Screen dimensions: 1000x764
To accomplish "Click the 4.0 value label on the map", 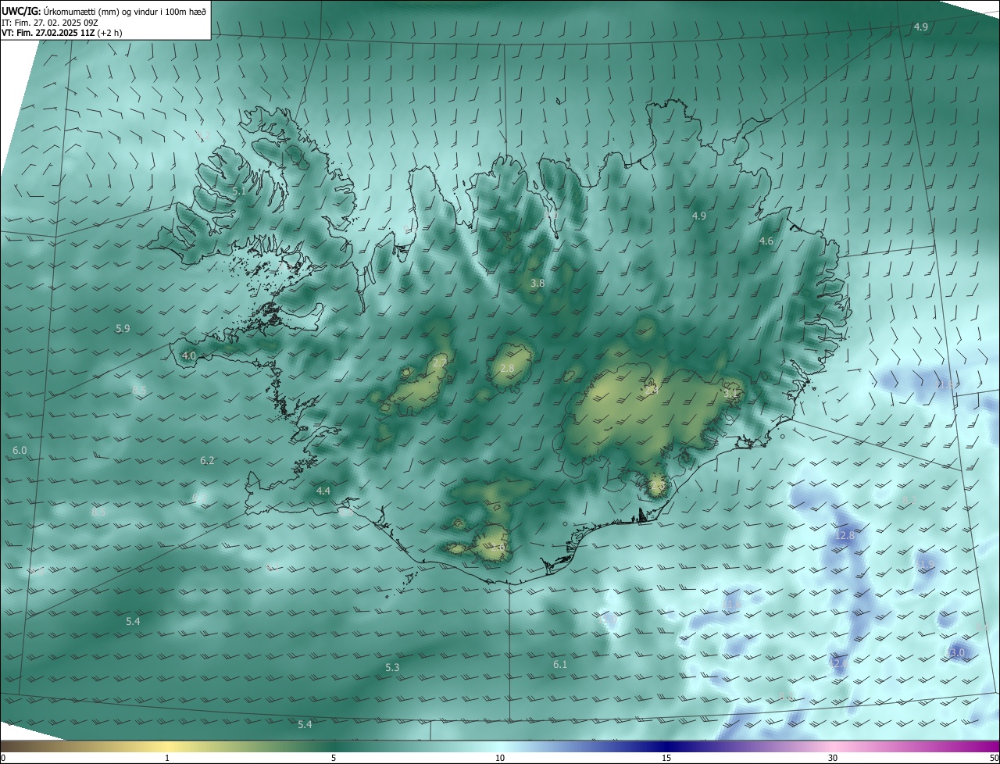I will coord(189,356).
